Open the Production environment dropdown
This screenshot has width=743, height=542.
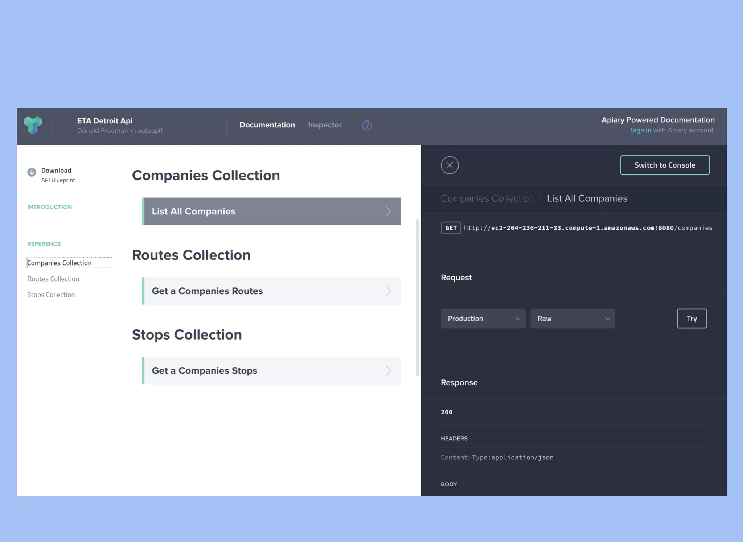(x=483, y=319)
